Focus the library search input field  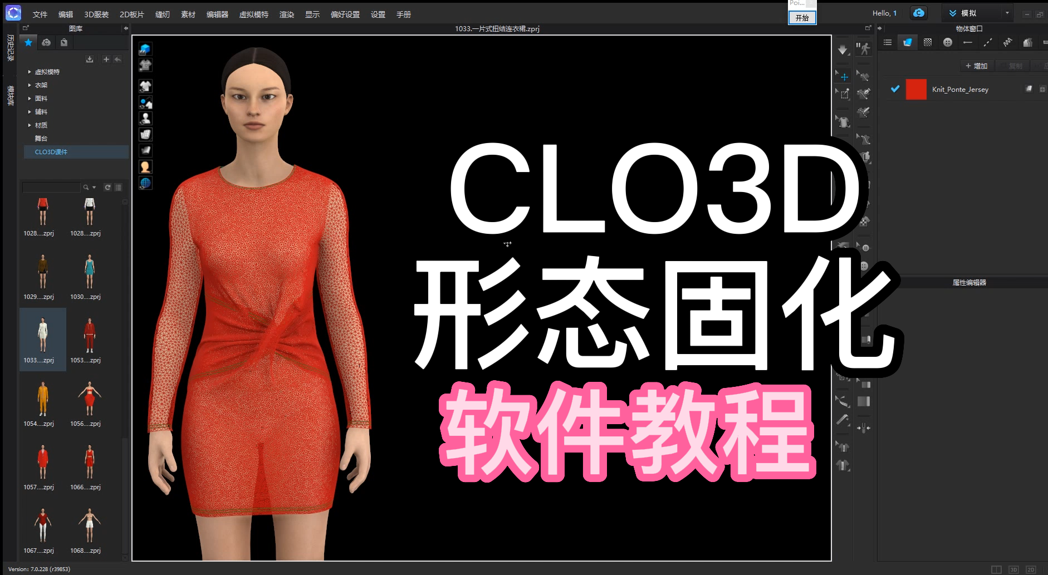click(51, 187)
